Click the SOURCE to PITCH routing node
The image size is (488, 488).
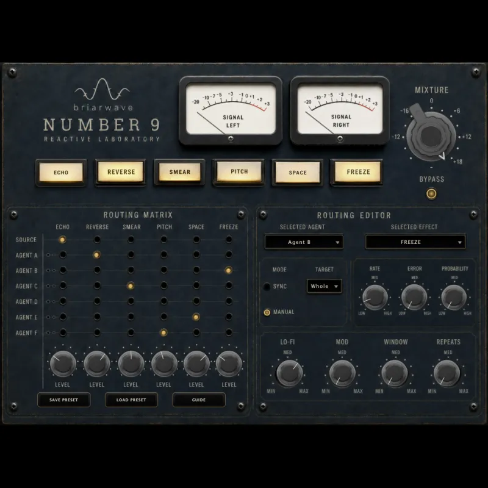[163, 240]
